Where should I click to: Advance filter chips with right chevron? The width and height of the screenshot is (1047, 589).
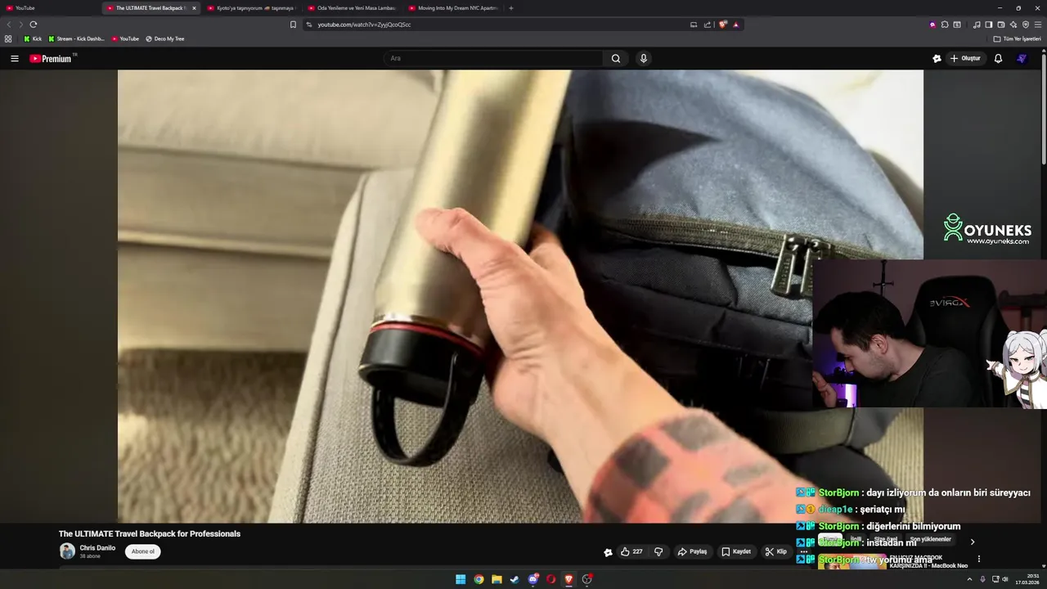[x=973, y=542]
